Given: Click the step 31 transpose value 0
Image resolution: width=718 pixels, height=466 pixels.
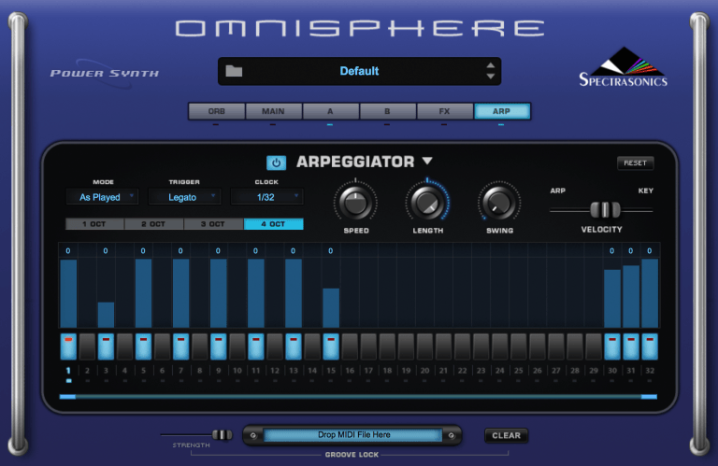Looking at the screenshot, I should 631,250.
